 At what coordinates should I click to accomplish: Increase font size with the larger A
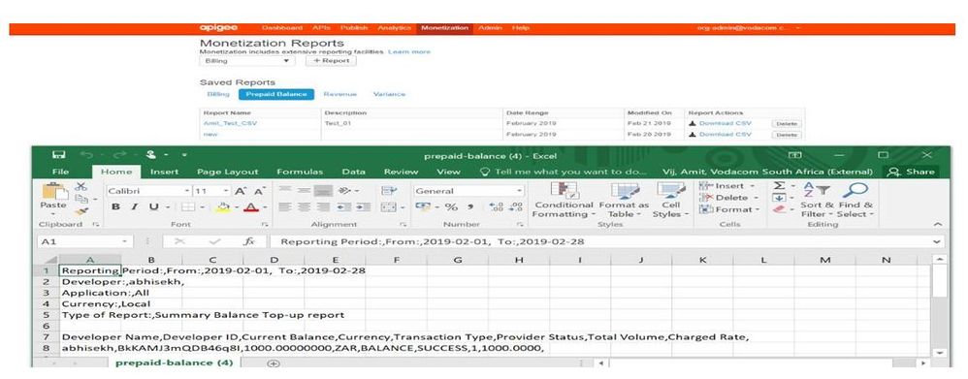[x=241, y=191]
